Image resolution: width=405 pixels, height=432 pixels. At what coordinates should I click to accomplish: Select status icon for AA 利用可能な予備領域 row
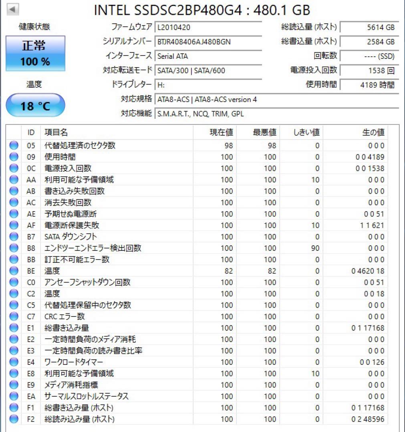pyautogui.click(x=14, y=180)
